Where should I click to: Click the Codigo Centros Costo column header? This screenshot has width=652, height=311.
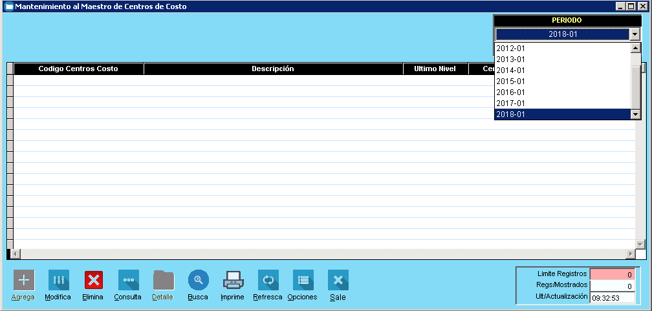[78, 69]
